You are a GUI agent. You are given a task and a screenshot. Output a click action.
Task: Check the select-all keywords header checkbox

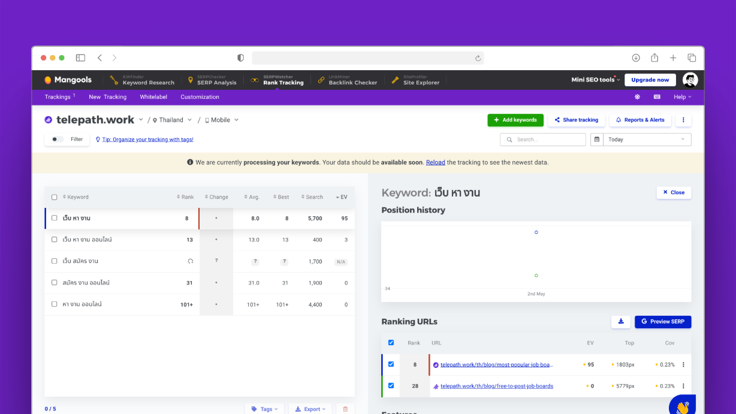[55, 197]
